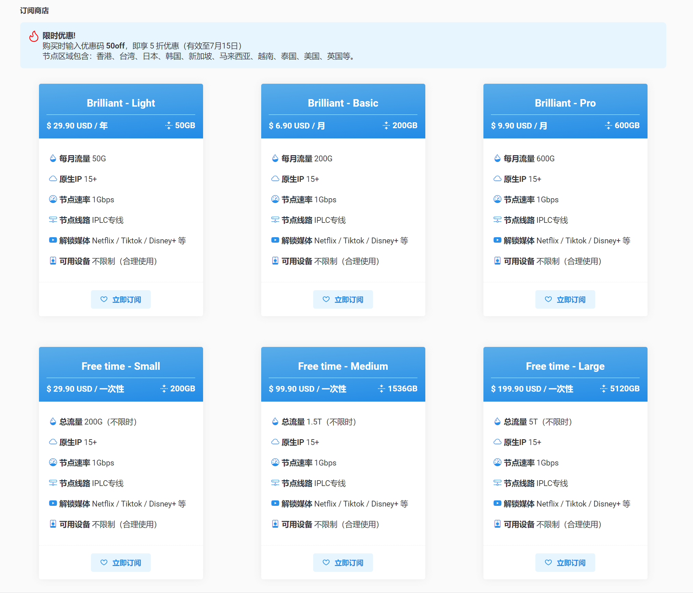Click the cloud icon in Brilliant - Basic card
The width and height of the screenshot is (693, 593).
click(275, 179)
